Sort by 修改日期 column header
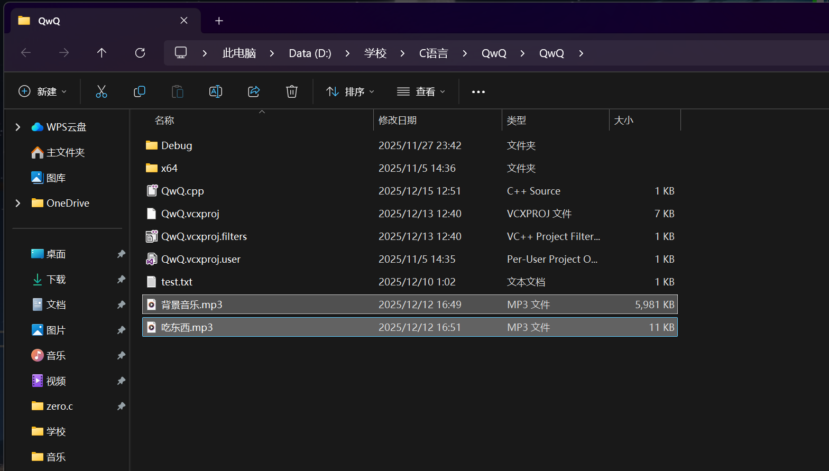The width and height of the screenshot is (829, 471). click(398, 121)
